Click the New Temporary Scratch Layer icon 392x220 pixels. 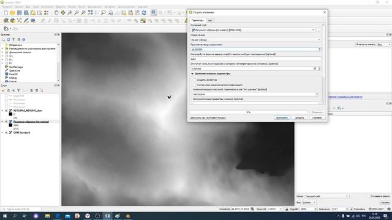tap(32, 21)
